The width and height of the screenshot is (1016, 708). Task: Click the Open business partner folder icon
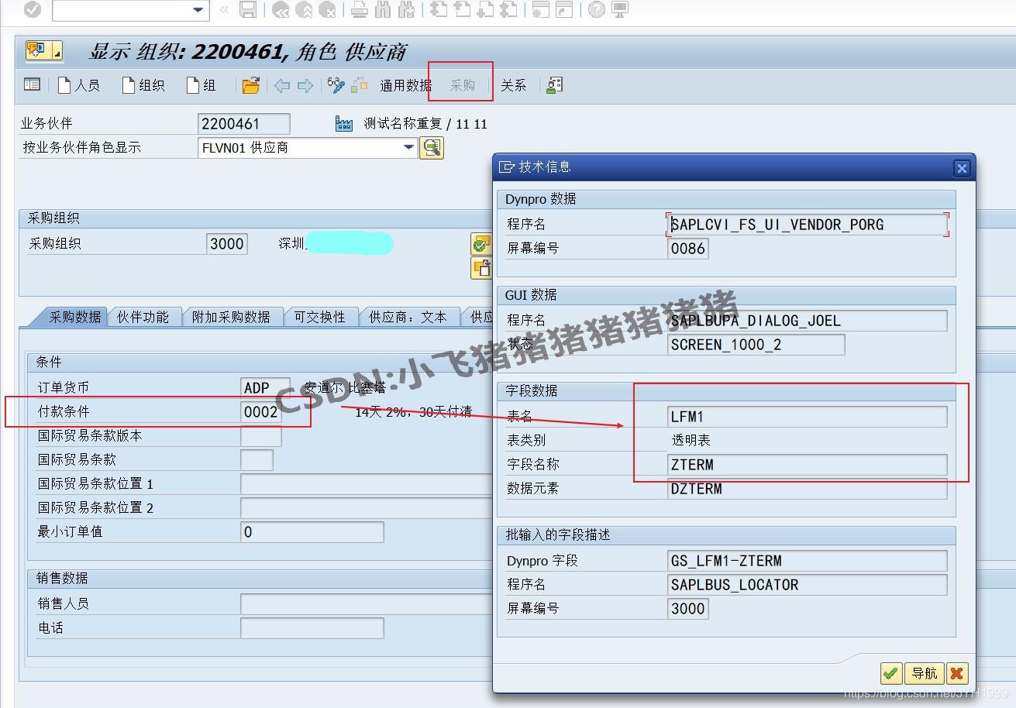(250, 85)
